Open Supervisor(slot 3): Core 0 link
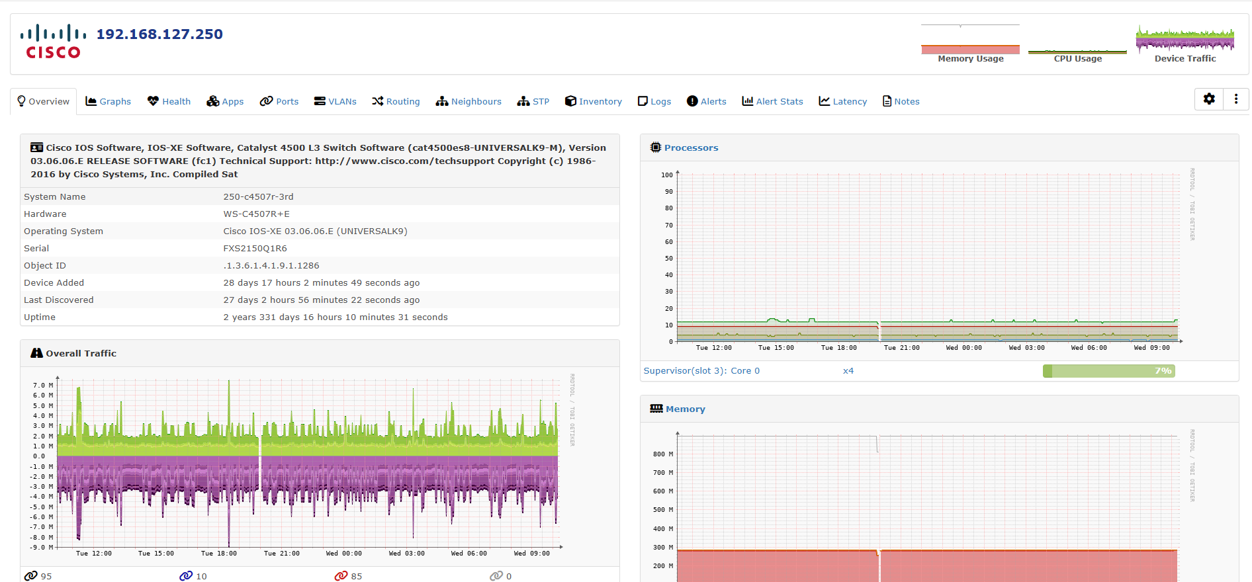 [x=701, y=370]
